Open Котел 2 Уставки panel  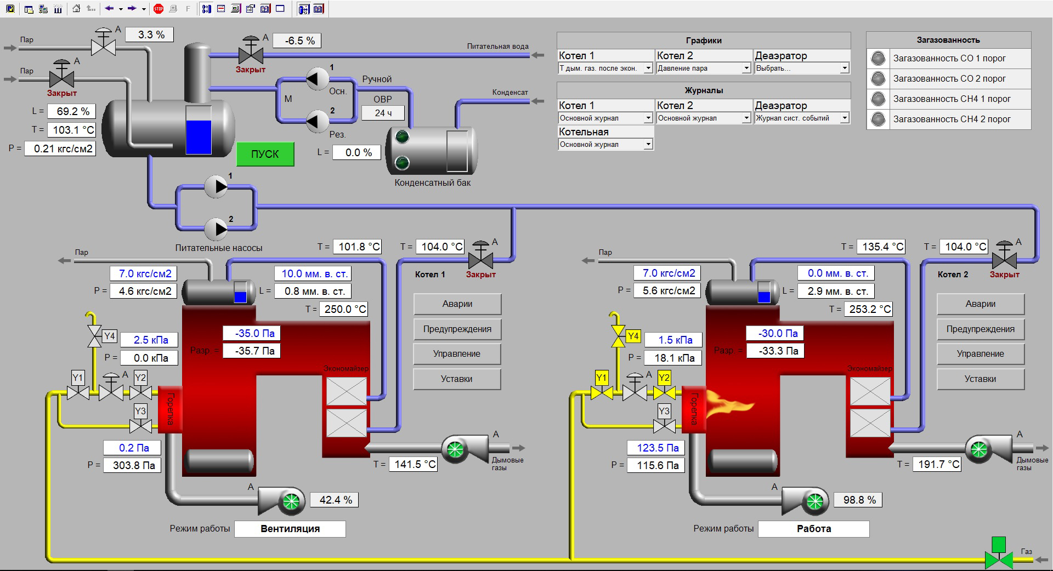coord(981,379)
